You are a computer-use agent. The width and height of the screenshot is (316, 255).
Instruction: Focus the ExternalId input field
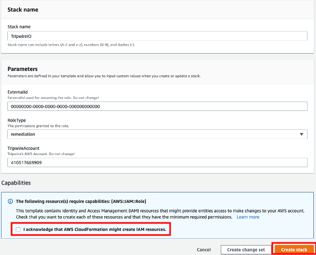[157, 106]
